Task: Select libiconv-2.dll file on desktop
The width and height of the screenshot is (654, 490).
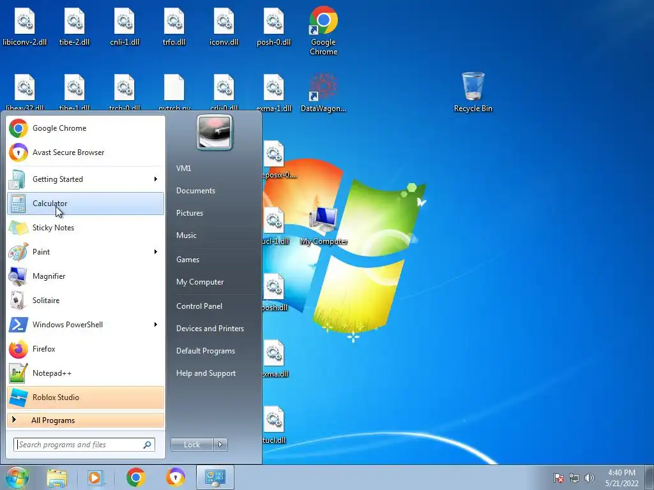Action: point(25,26)
